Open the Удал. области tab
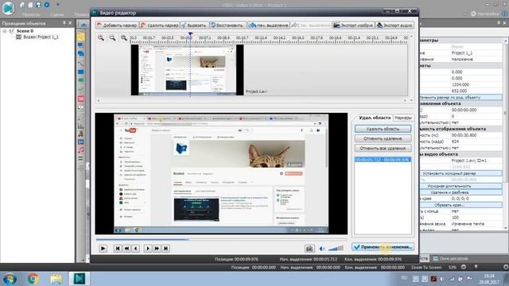Screen dimensions: 509x286 (375, 118)
